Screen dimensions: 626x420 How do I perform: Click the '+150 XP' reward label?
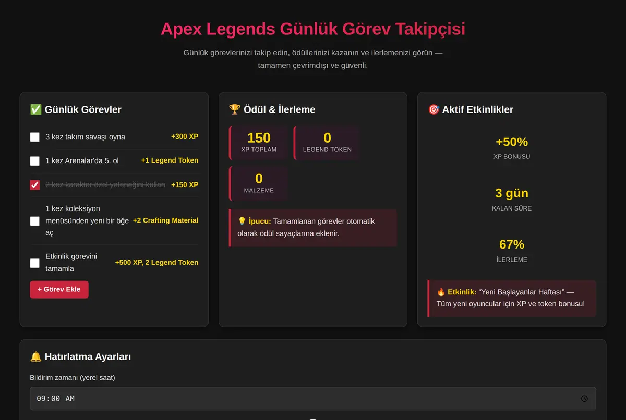coord(185,184)
